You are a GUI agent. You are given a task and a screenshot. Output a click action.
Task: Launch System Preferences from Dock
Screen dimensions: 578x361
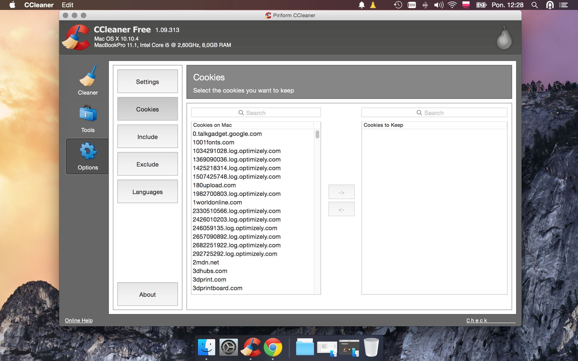tap(229, 347)
